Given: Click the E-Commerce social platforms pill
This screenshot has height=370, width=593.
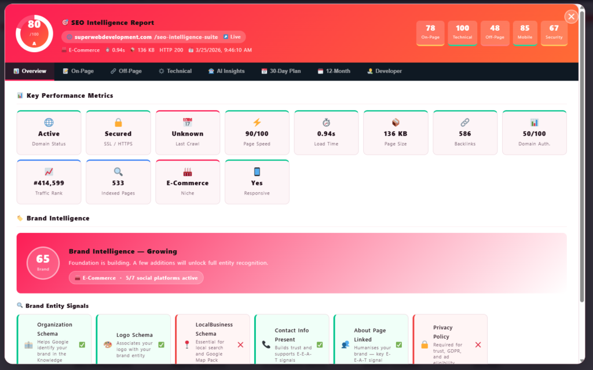Looking at the screenshot, I should 136,278.
